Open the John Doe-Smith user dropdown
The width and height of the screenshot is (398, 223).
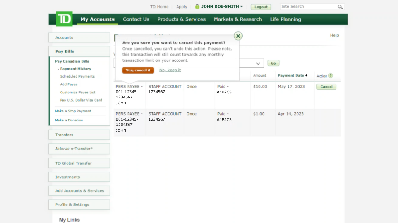click(x=222, y=7)
